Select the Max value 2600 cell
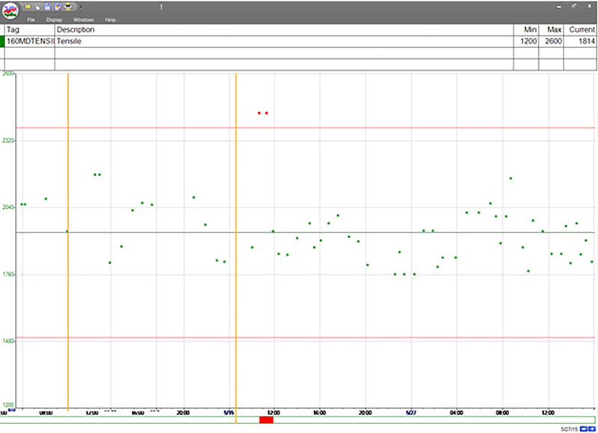Image resolution: width=598 pixels, height=433 pixels. tap(551, 42)
